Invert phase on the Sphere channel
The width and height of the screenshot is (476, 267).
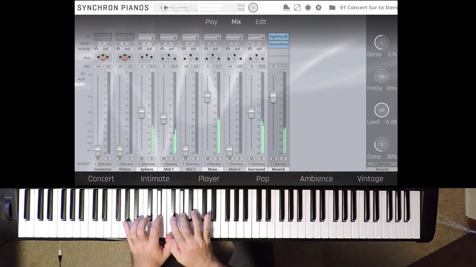[153, 43]
